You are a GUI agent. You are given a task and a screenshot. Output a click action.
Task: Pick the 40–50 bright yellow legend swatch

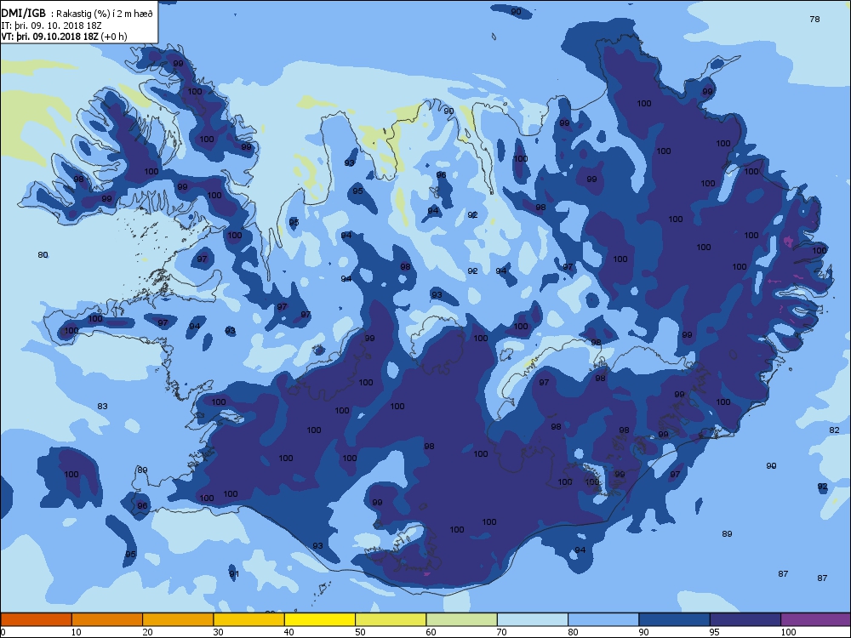click(320, 619)
